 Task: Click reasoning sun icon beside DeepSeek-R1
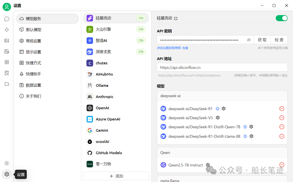click(x=217, y=108)
